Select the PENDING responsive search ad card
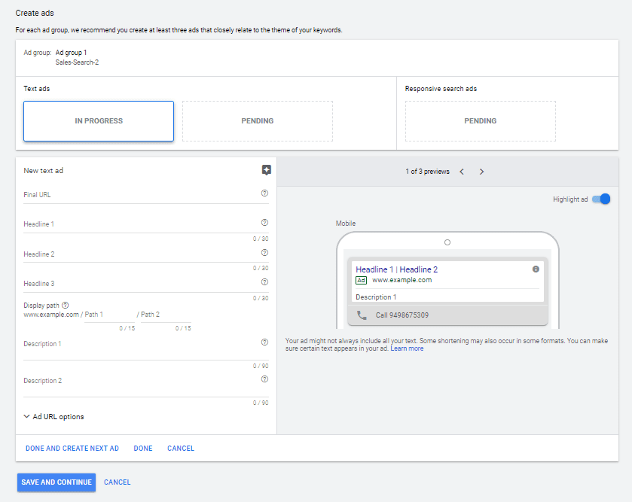This screenshot has height=502, width=632. 481,121
